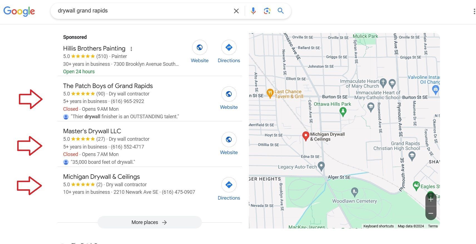Click Mulick Park label on map
This screenshot has width=476, height=244.
pyautogui.click(x=365, y=36)
